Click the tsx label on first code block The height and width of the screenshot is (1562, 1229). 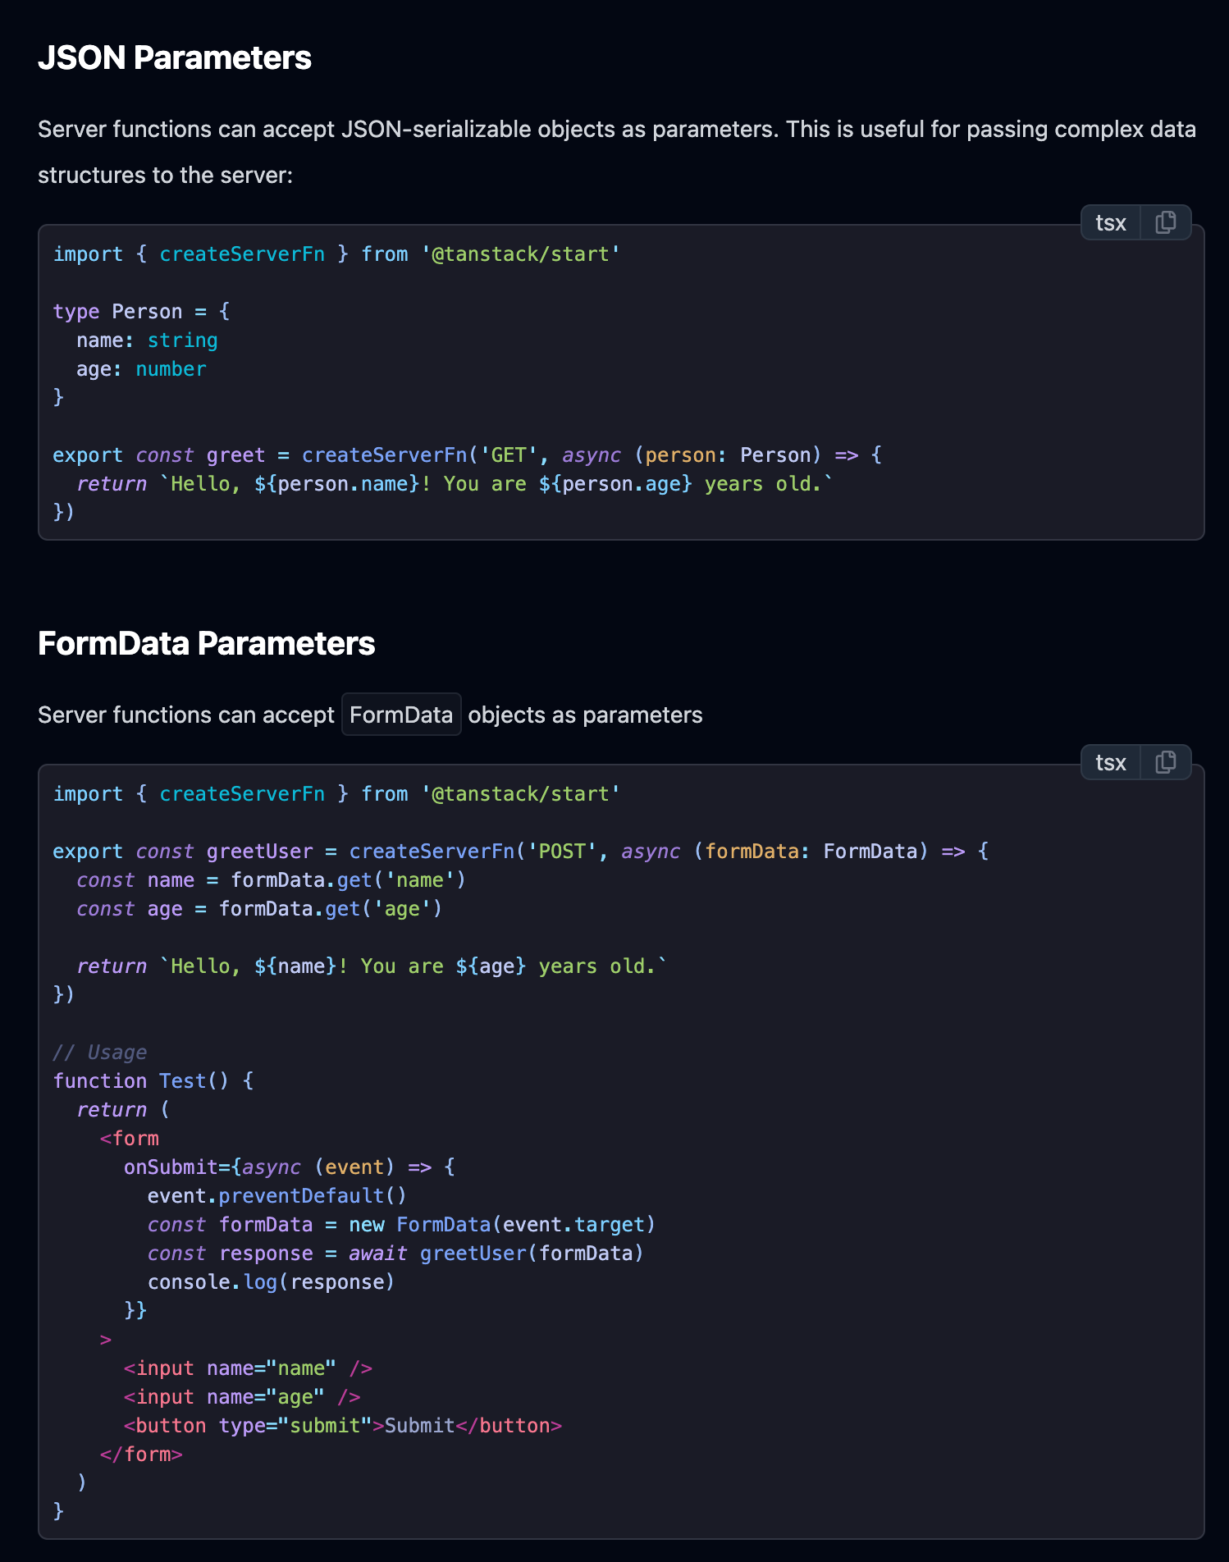[1111, 222]
